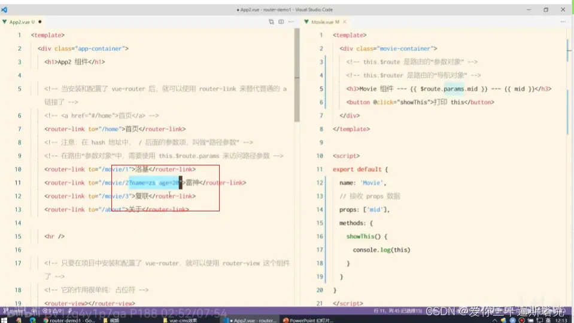Show hidden system tray icons chevron
The width and height of the screenshot is (574, 323).
pyautogui.click(x=494, y=320)
